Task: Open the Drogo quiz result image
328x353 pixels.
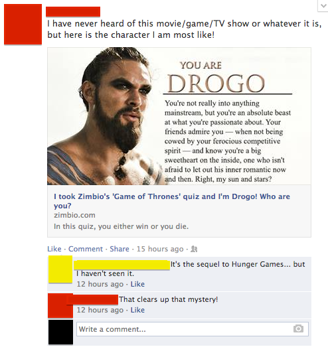Action: (179, 116)
